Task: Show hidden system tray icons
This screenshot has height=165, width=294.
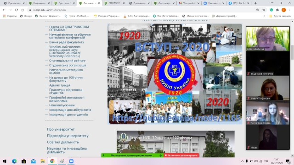Action: tap(242, 161)
